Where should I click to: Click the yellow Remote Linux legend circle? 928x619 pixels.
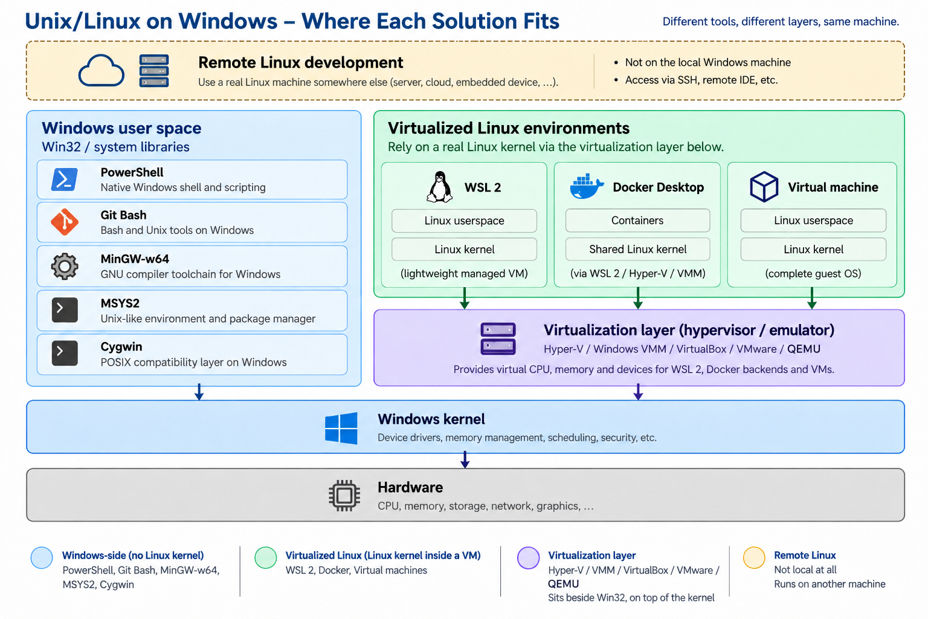pos(754,557)
